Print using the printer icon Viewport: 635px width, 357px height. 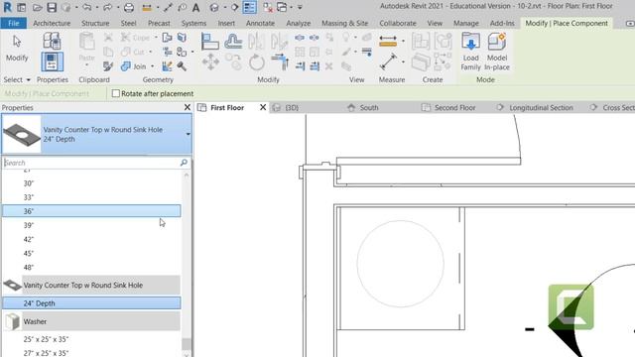point(129,7)
